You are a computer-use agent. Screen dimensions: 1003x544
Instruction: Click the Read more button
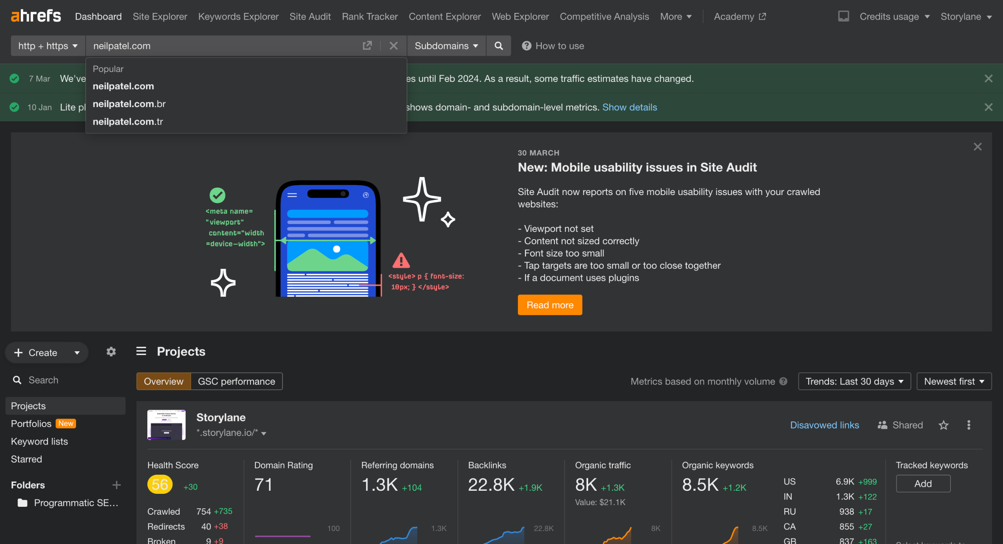(550, 305)
